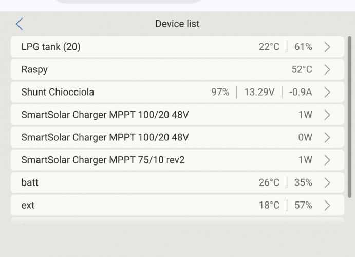The image size is (355, 257).
Task: Select the ext device label
Action: coord(28,206)
